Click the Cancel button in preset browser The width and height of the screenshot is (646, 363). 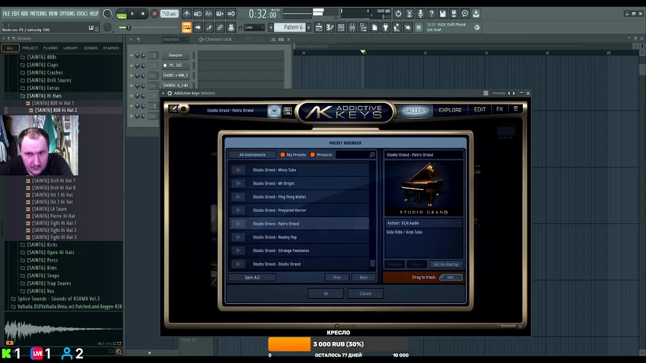click(x=365, y=293)
